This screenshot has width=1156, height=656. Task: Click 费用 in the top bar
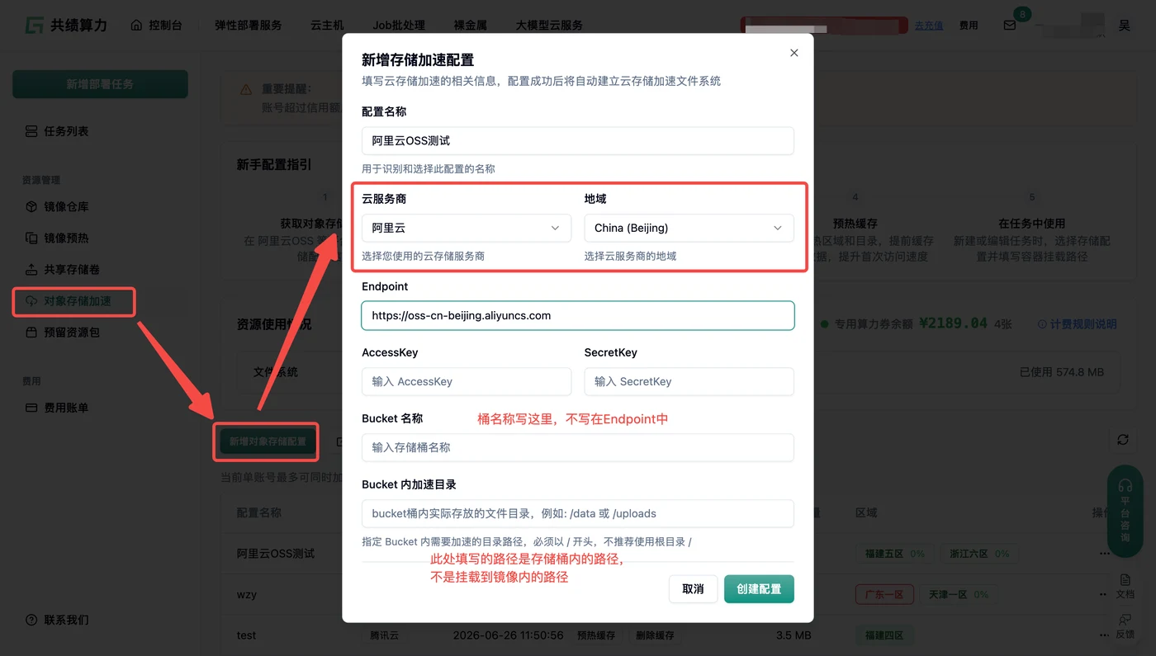(x=969, y=26)
